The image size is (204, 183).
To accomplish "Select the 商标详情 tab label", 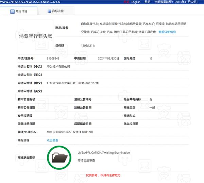I will pos(21,11).
